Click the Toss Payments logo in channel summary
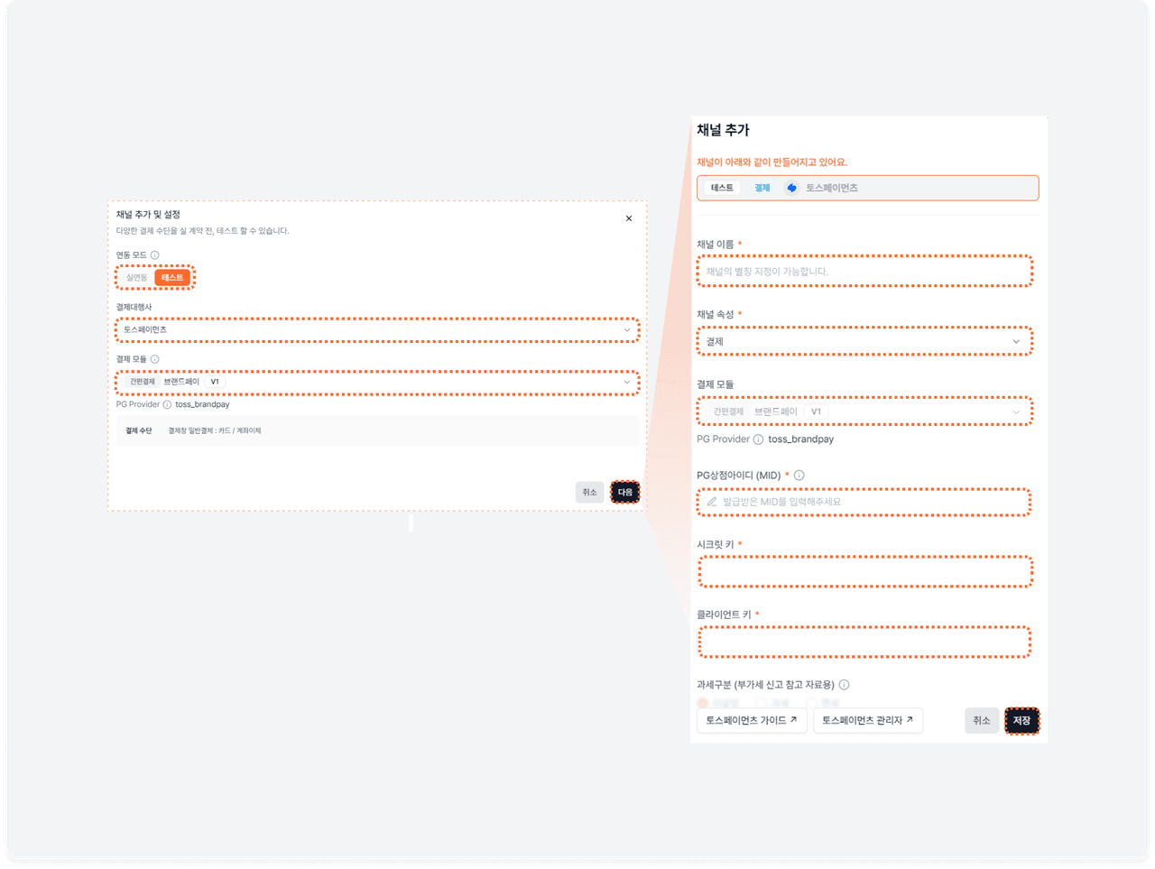 [x=791, y=188]
